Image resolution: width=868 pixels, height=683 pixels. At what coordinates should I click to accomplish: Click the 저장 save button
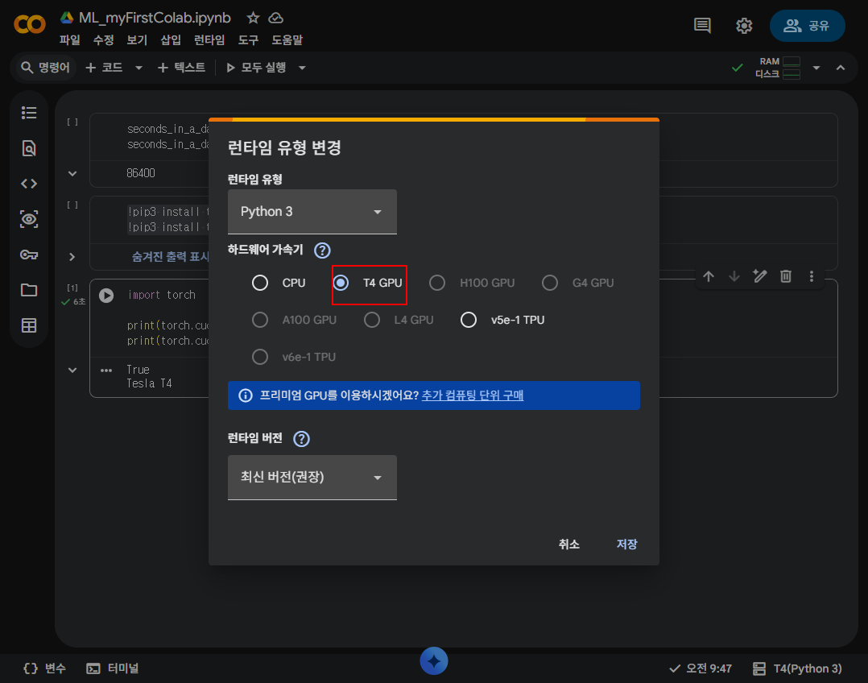tap(627, 544)
